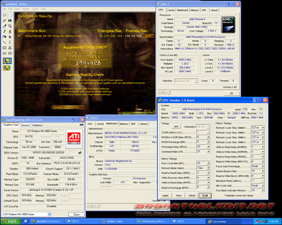Pick the Airbrush tool in Paint
Image resolution: width=282 pixels, height=225 pixels.
[5, 37]
